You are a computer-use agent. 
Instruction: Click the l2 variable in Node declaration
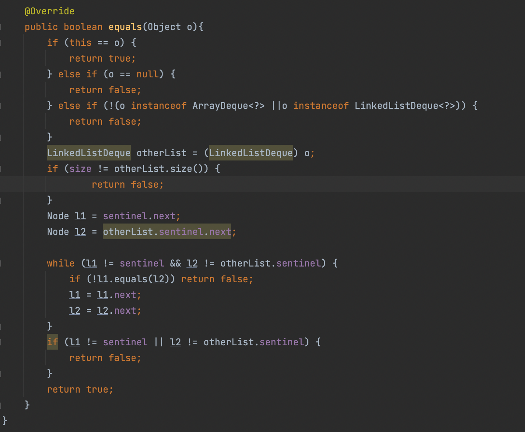80,232
